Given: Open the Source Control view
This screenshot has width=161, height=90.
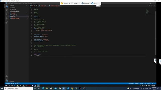Looking at the screenshot, I should 7,14.
